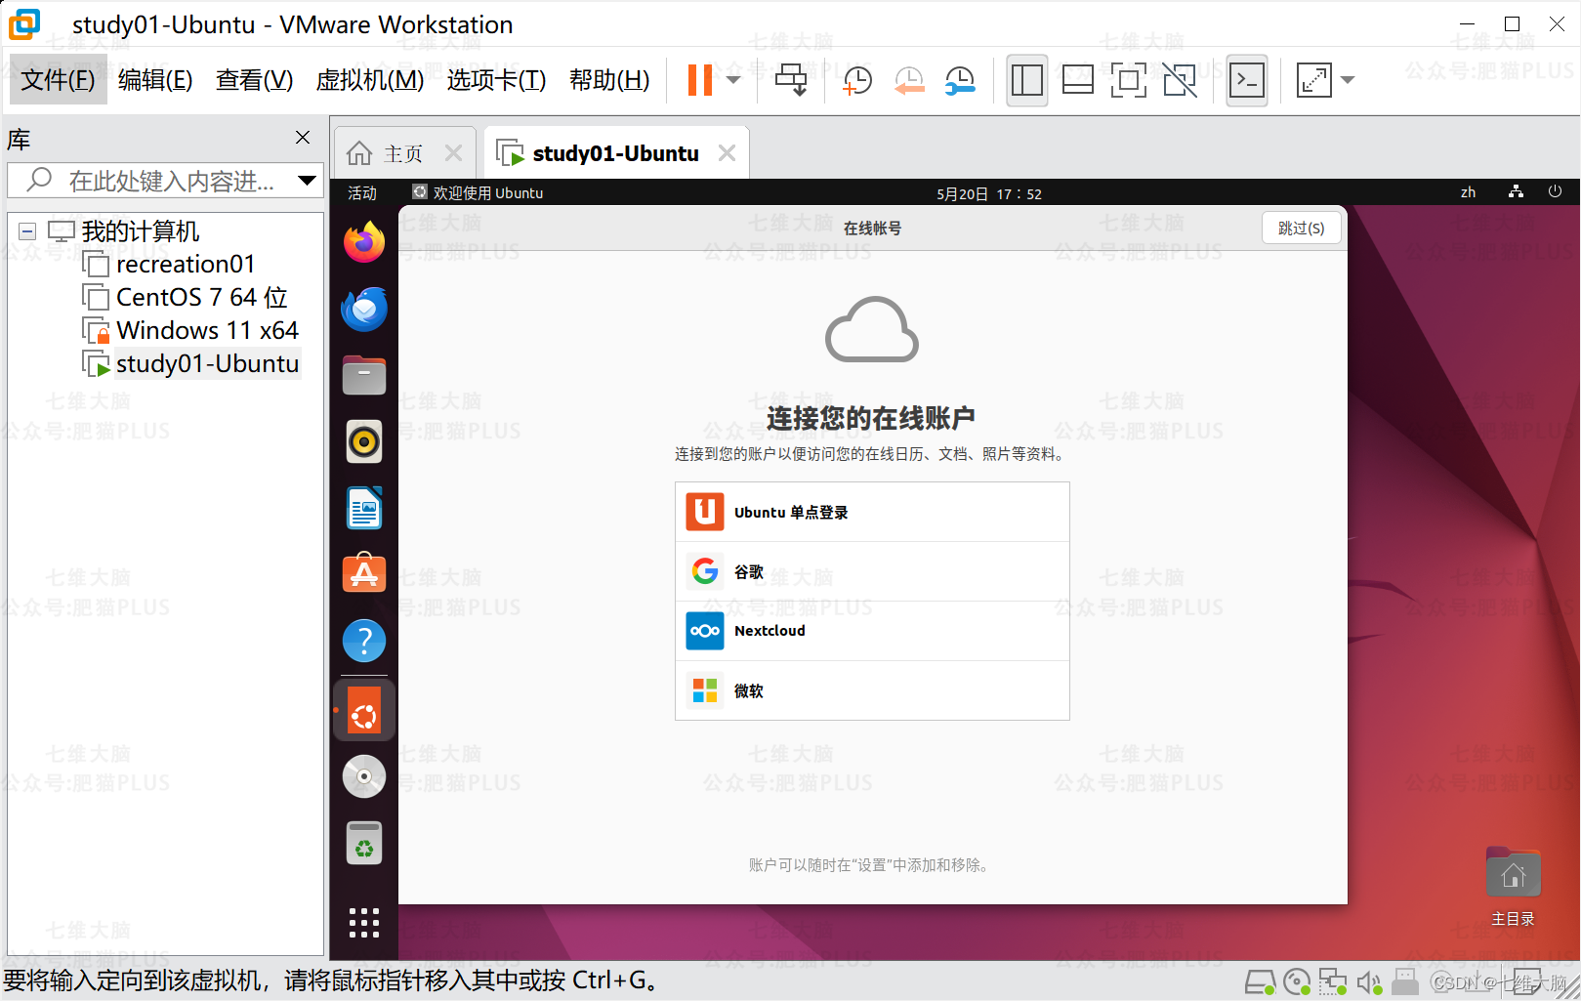Screen dimensions: 1581x1001
Task: Launch Firefox from the Ubuntu dock
Action: [x=364, y=242]
